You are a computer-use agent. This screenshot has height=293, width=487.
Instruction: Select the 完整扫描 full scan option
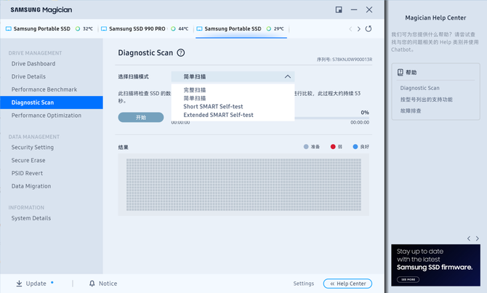point(195,90)
